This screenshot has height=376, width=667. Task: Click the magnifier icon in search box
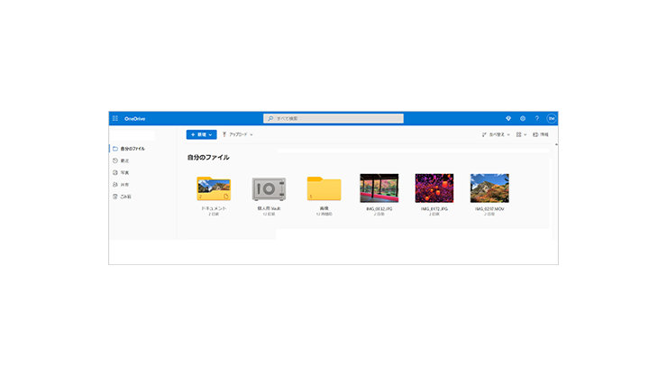(x=270, y=118)
